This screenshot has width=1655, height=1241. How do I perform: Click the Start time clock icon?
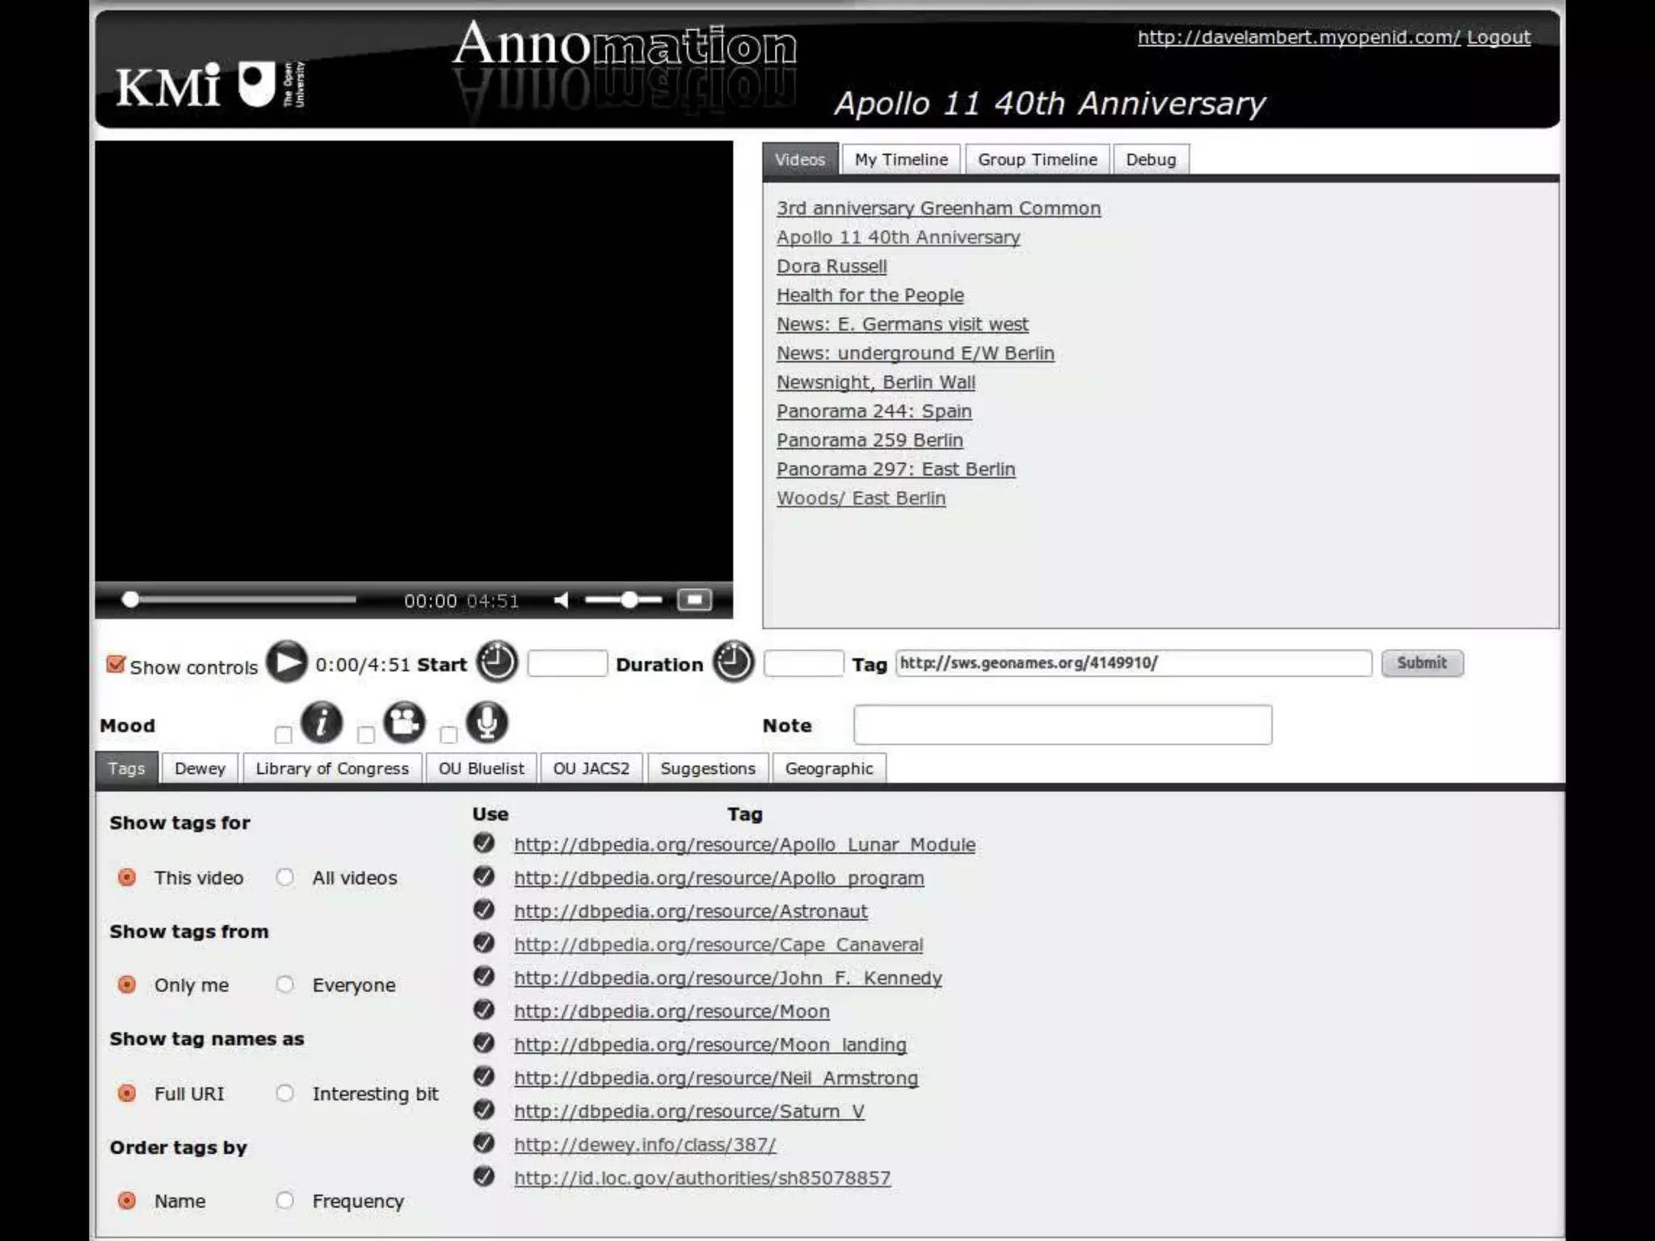point(496,663)
